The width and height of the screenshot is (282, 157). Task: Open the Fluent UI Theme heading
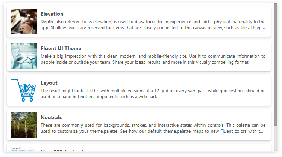[x=61, y=48]
